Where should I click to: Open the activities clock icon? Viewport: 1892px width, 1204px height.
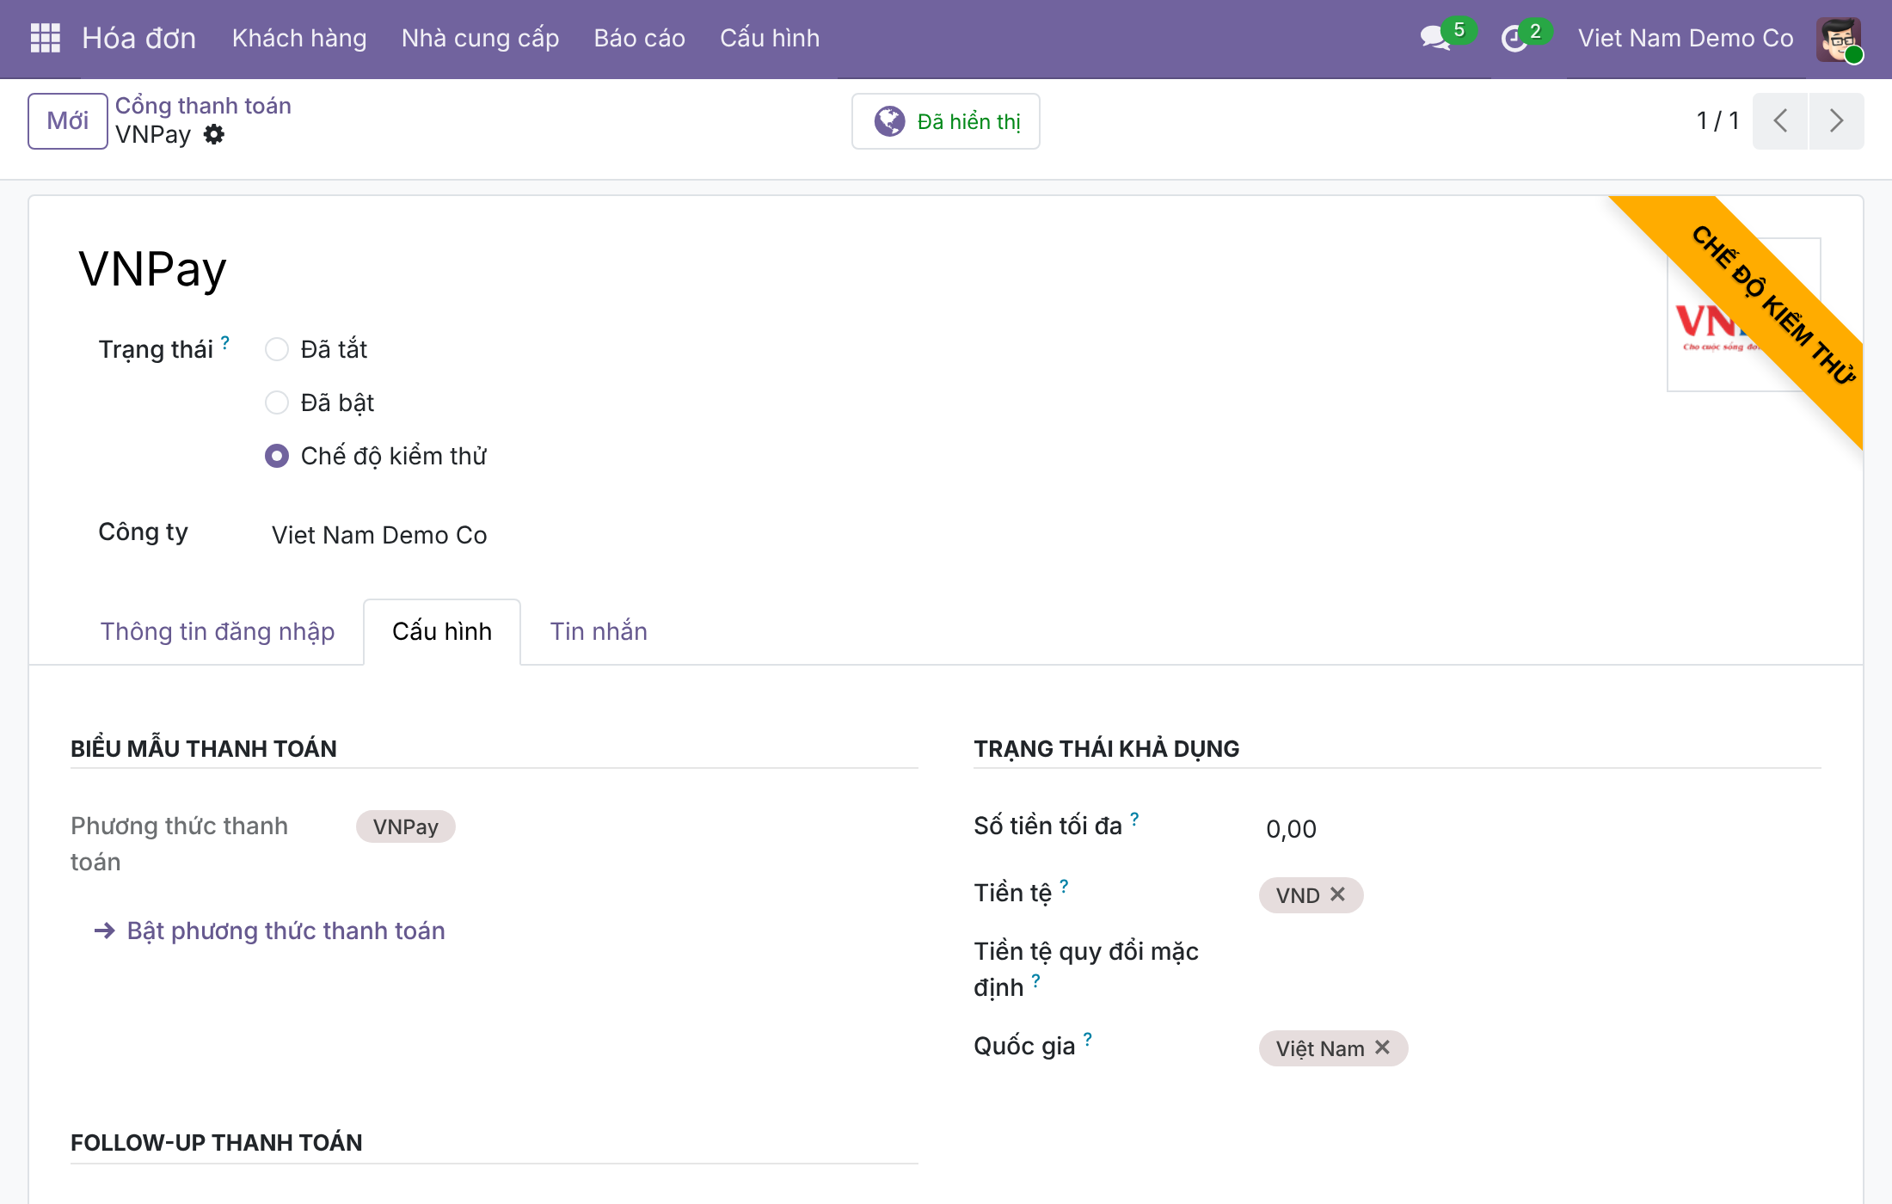coord(1514,39)
